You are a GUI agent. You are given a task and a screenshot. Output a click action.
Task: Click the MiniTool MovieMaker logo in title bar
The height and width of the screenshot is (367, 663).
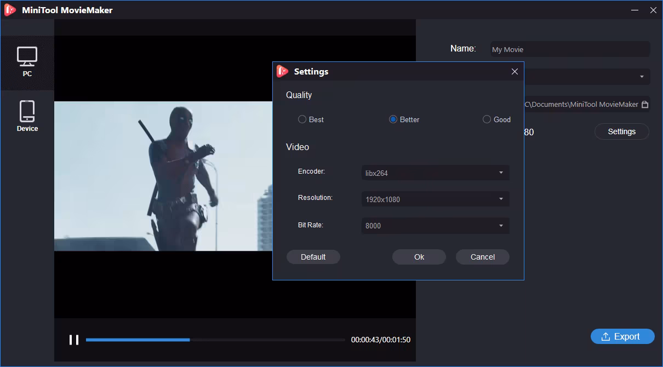[9, 10]
